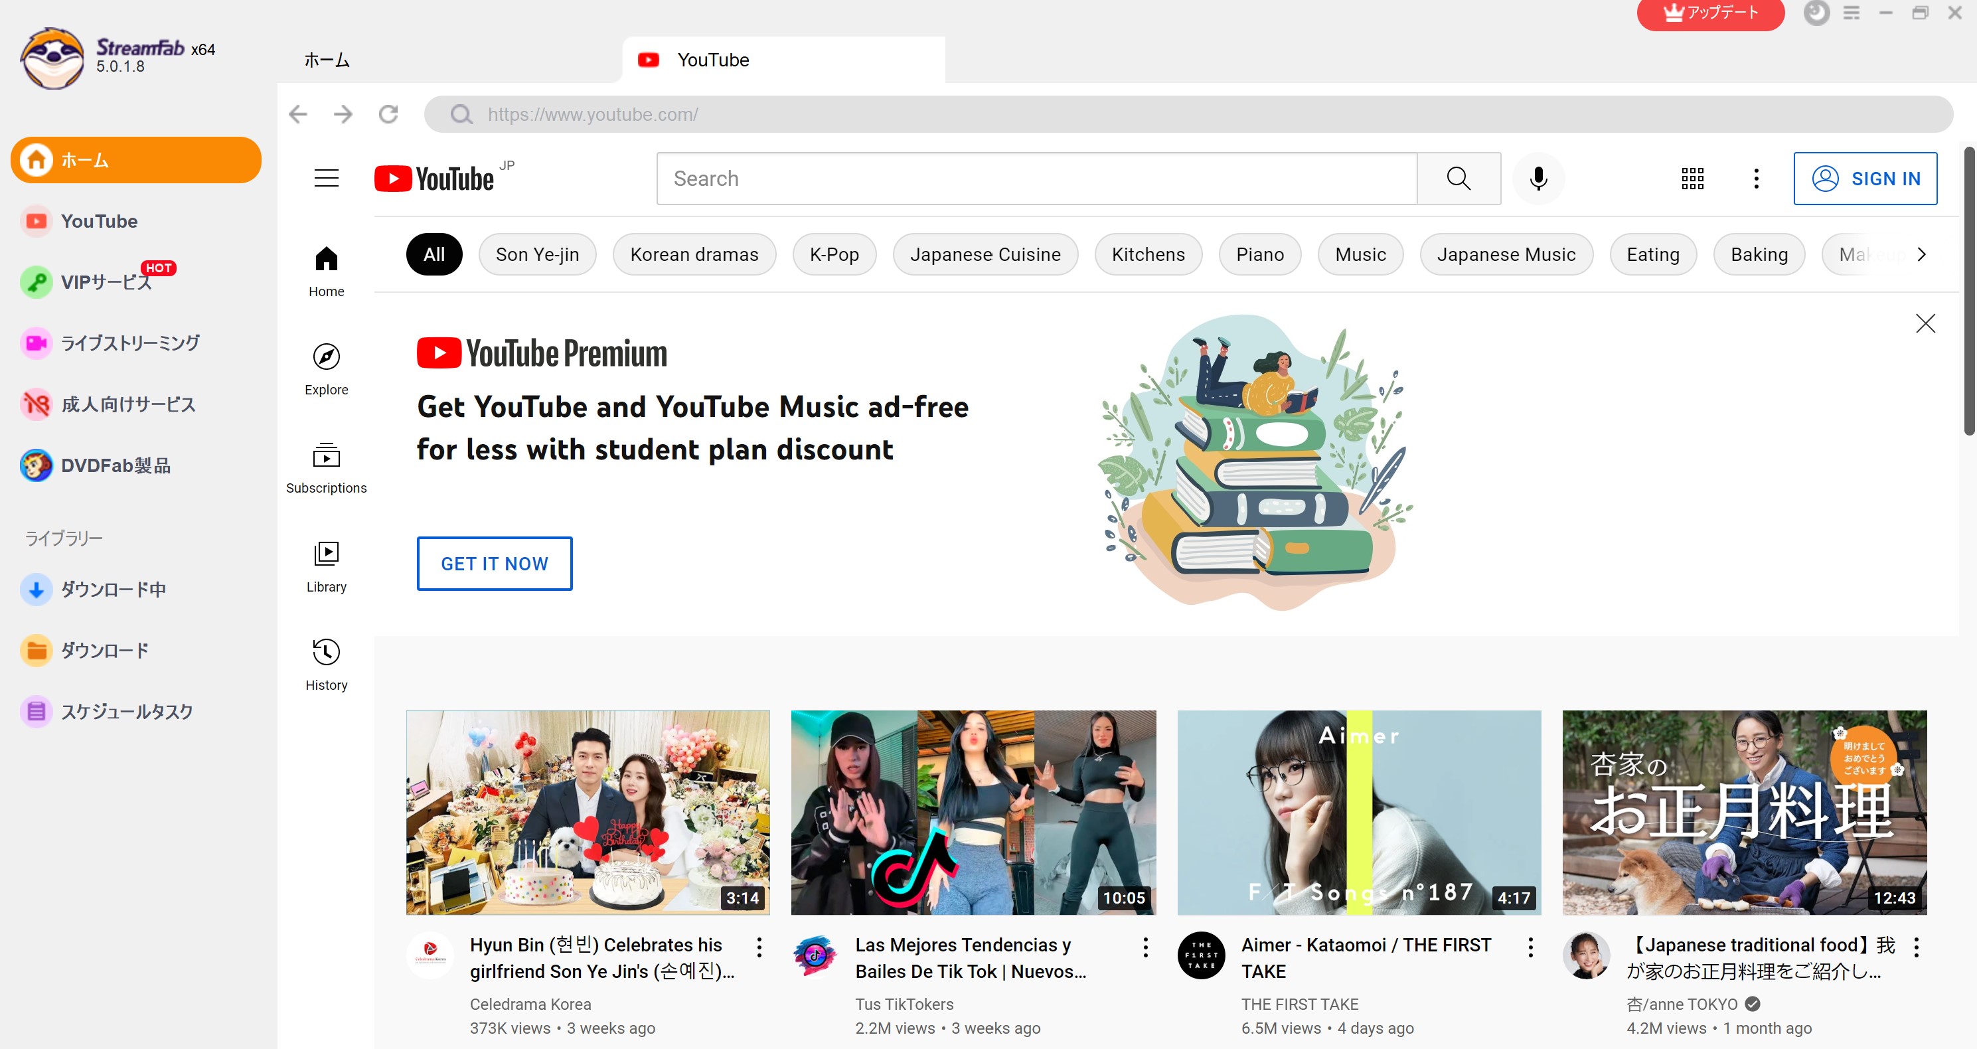Open the Aimer Kataomoi video thumbnail
1977x1049 pixels.
pyautogui.click(x=1358, y=812)
